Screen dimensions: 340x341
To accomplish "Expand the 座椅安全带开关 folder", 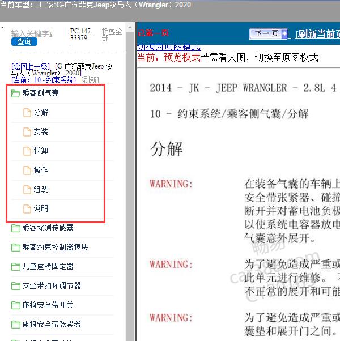I will coord(48,305).
